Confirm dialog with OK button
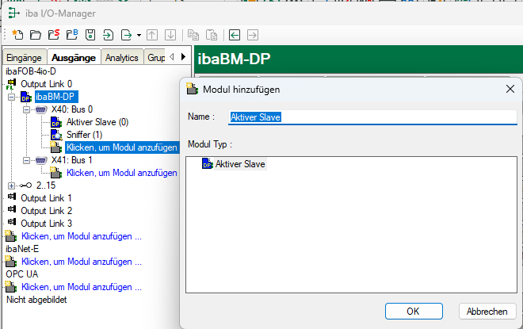 coord(414,312)
